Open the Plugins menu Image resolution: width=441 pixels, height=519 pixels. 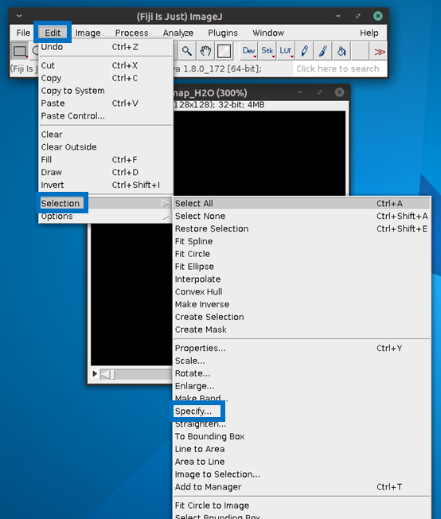pos(223,33)
